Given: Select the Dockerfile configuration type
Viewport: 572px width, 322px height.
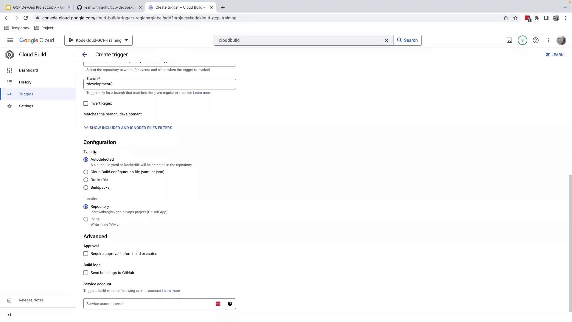Looking at the screenshot, I should (x=86, y=180).
